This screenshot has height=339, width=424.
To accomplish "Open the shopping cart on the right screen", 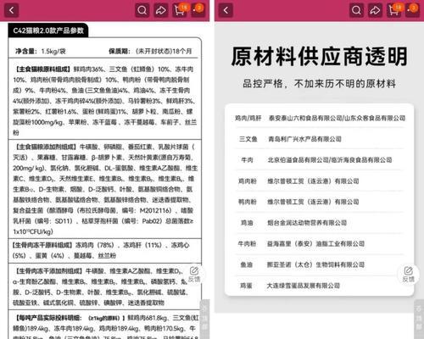I will click(394, 10).
